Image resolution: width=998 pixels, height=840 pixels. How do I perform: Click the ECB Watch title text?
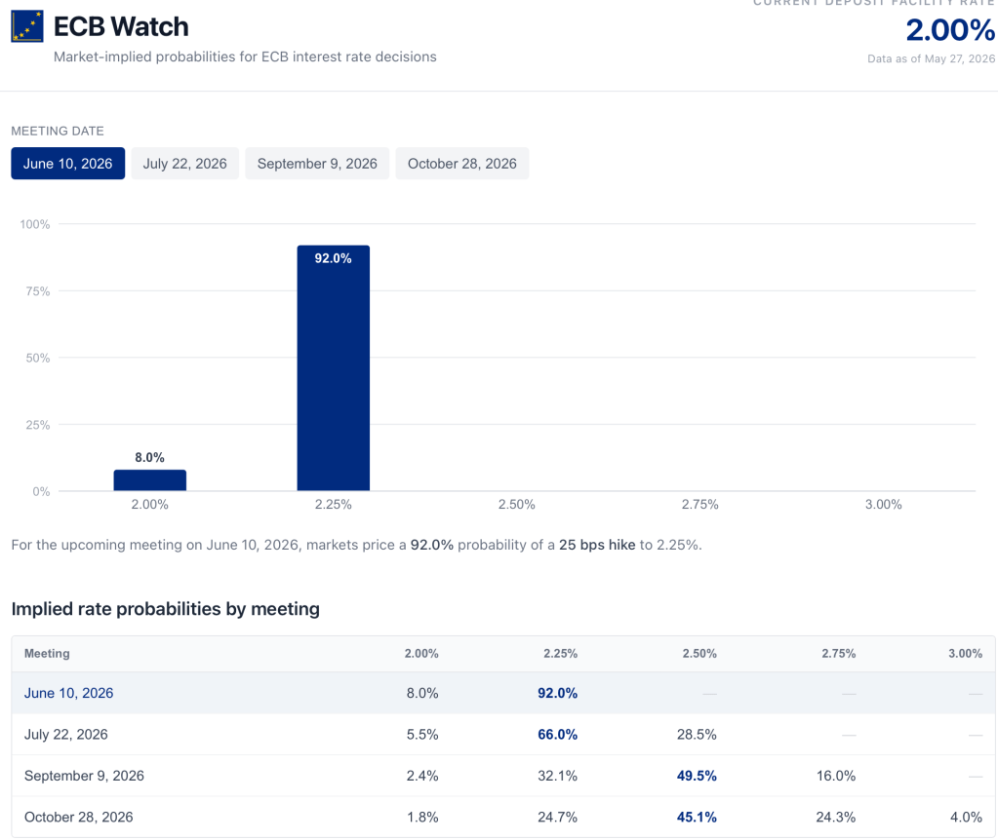121,26
